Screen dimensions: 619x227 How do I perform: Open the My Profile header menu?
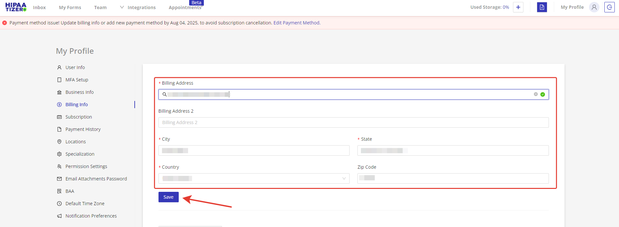pos(572,7)
